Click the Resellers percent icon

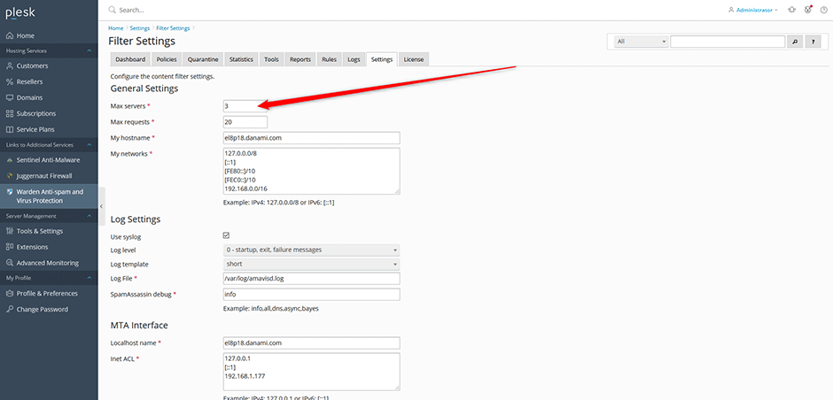[x=10, y=81]
